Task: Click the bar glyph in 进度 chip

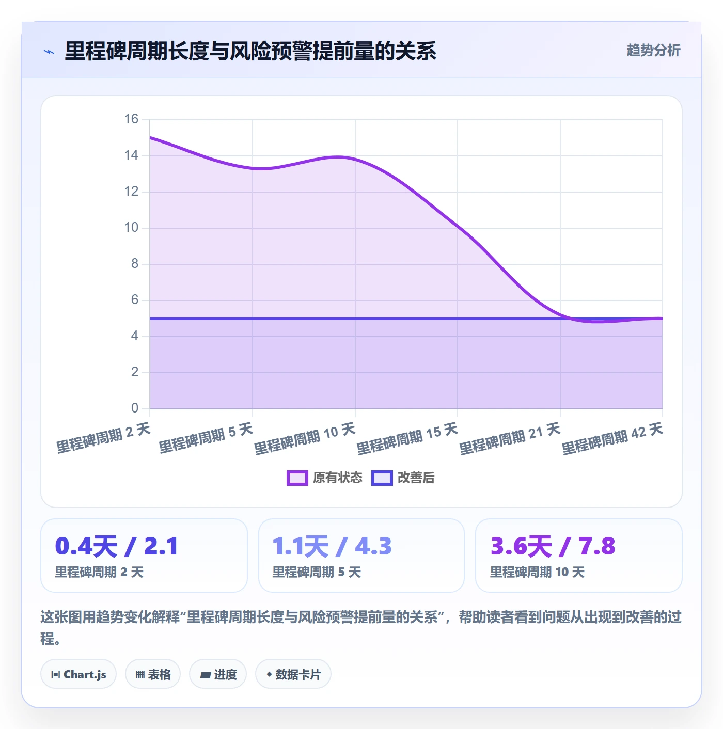Action: pos(206,675)
